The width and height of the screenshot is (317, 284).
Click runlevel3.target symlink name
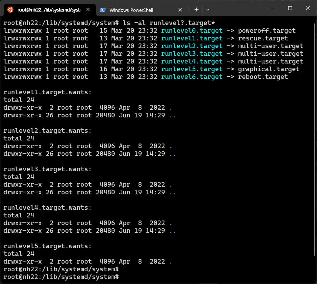pos(192,53)
